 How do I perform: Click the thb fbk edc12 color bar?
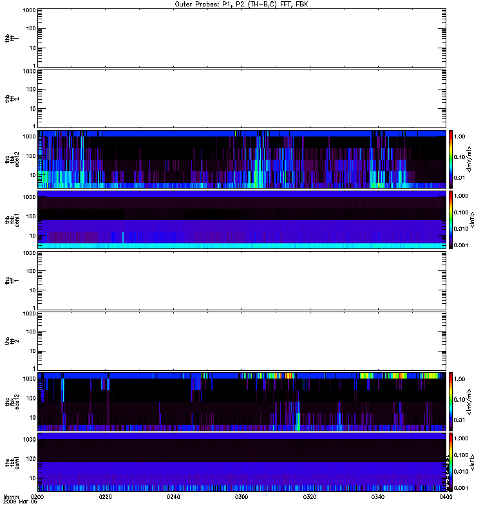click(x=451, y=159)
